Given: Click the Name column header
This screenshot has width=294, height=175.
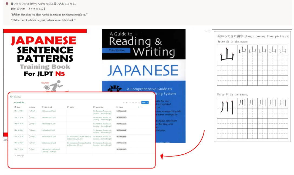Looking at the screenshot, I should tap(32, 107).
